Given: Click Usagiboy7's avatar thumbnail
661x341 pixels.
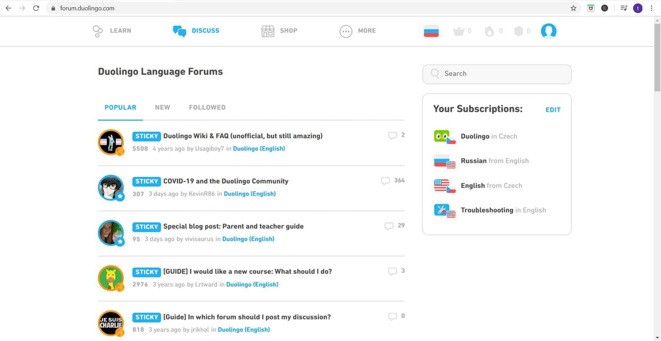Looking at the screenshot, I should (x=111, y=142).
